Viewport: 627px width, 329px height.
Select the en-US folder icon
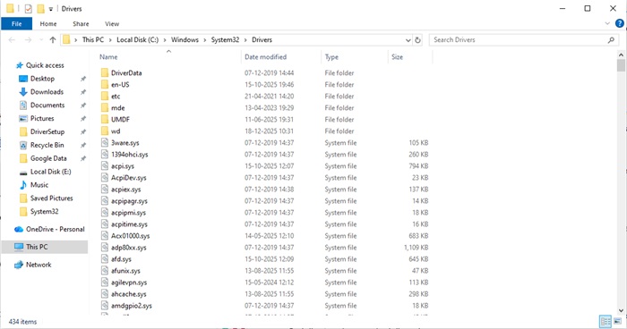105,84
